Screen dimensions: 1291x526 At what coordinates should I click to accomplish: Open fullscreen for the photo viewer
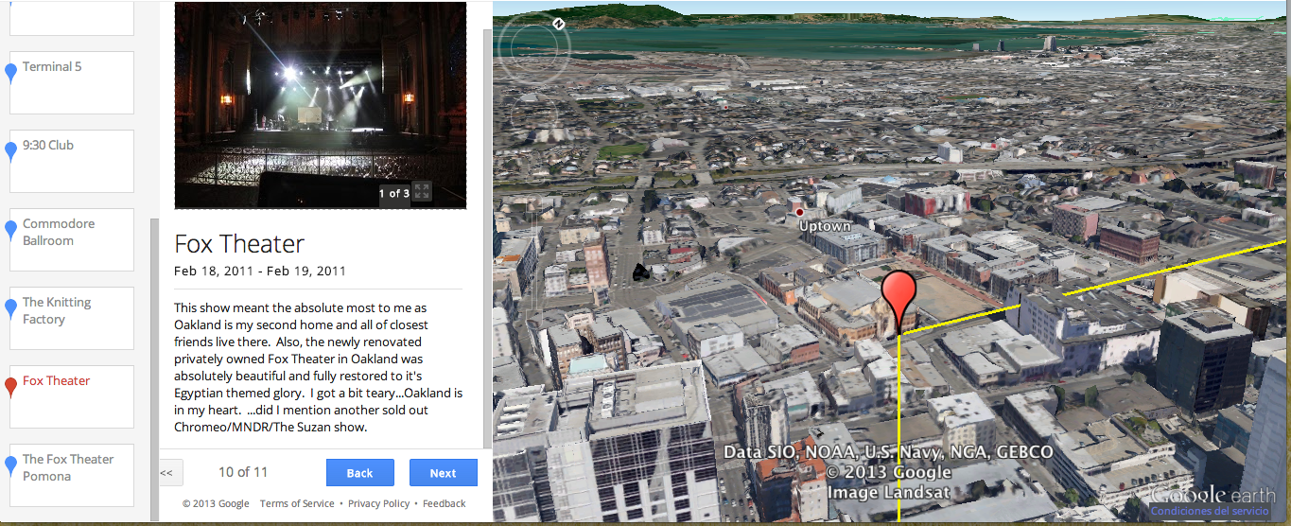[x=422, y=192]
